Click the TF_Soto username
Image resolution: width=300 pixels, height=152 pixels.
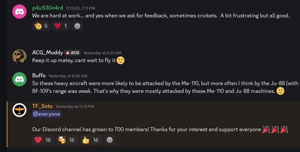pyautogui.click(x=42, y=106)
